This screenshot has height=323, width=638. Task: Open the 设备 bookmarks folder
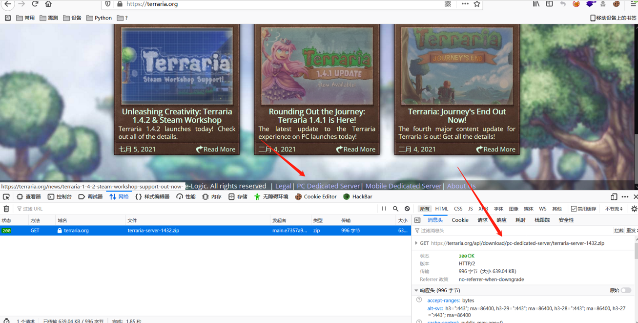click(x=72, y=18)
